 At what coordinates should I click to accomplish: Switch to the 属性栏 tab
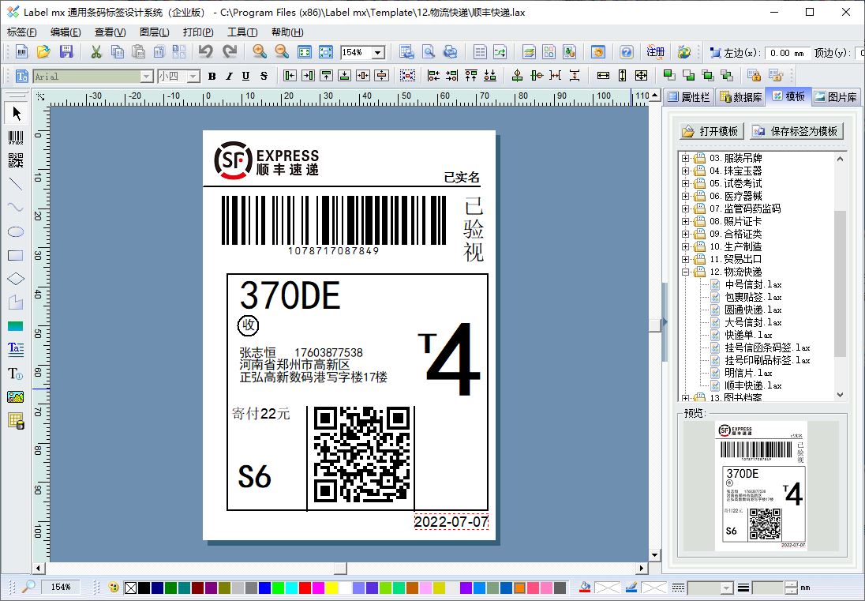(x=688, y=97)
